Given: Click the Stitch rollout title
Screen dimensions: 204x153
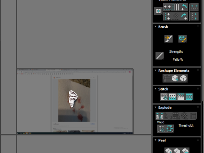Looking at the screenshot, I should point(163,89).
